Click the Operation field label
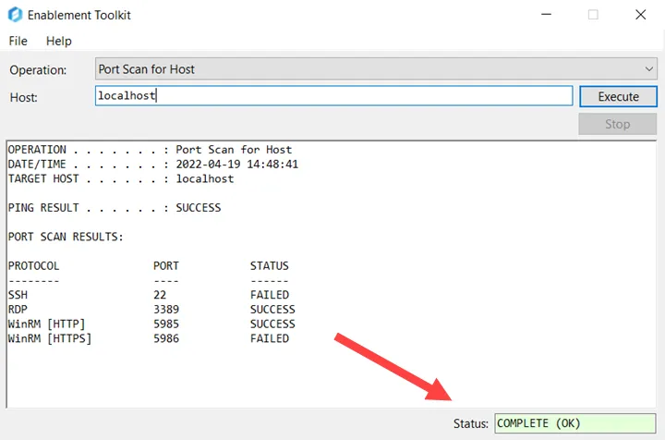The height and width of the screenshot is (440, 665). pos(38,70)
